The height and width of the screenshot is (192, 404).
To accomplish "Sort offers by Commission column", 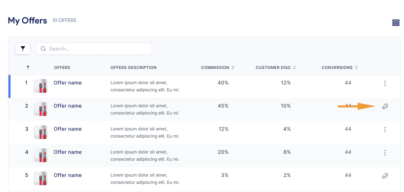I will pos(233,68).
